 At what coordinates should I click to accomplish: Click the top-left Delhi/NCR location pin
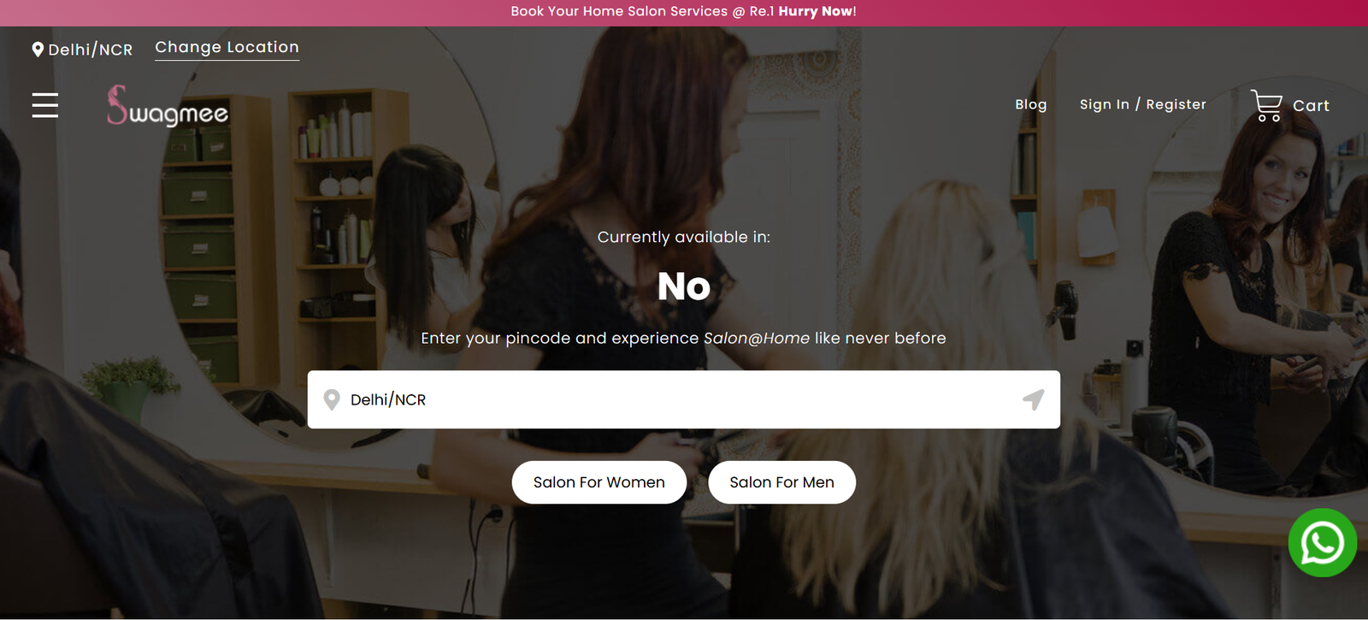click(x=38, y=50)
